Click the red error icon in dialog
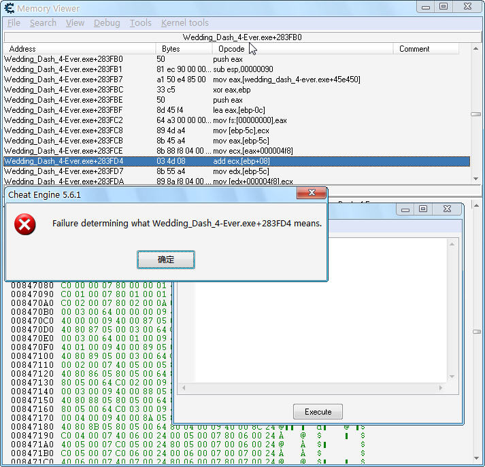The width and height of the screenshot is (485, 467). pyautogui.click(x=25, y=224)
